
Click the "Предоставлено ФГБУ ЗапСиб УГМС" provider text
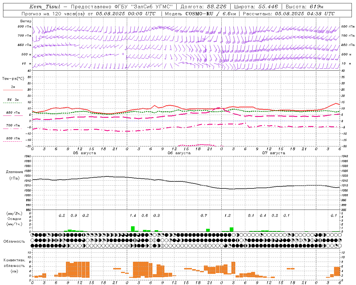122,7
